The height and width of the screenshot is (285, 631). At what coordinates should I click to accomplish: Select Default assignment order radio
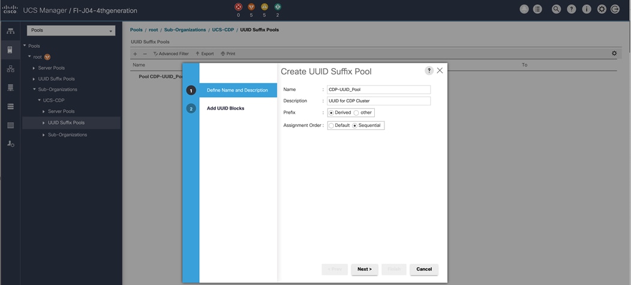click(331, 125)
